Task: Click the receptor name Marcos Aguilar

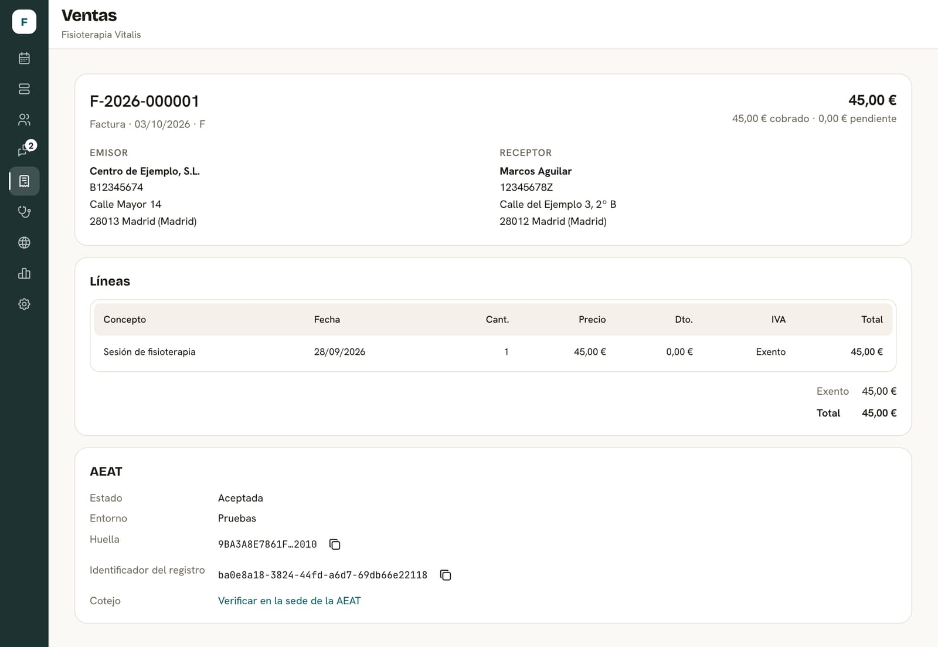Action: coord(536,171)
